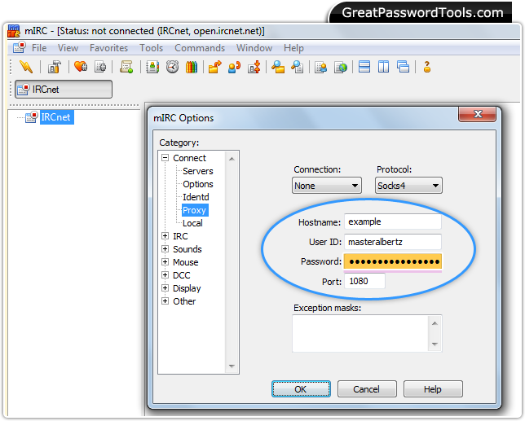The width and height of the screenshot is (525, 421).
Task: Tile windows horizontally via toolbar icon
Action: 364,67
